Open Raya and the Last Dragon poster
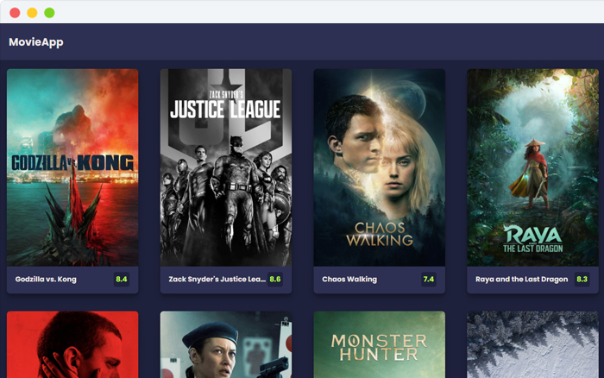The image size is (604, 378). click(x=532, y=167)
